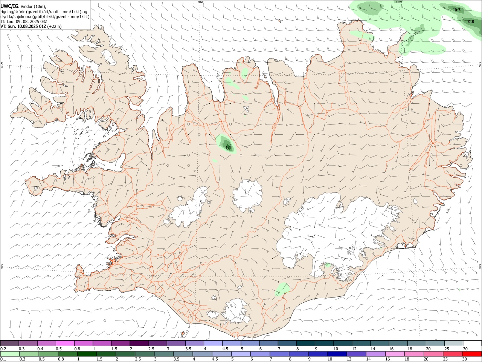Screen dimensions: 482x362
Task: Select the light grey swatch labeled 25 in upper legend
Action: [454, 344]
